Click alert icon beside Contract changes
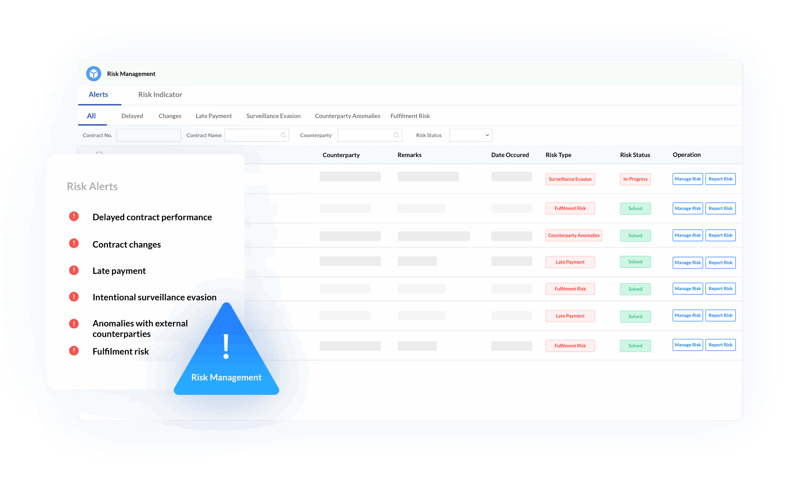 tap(74, 243)
